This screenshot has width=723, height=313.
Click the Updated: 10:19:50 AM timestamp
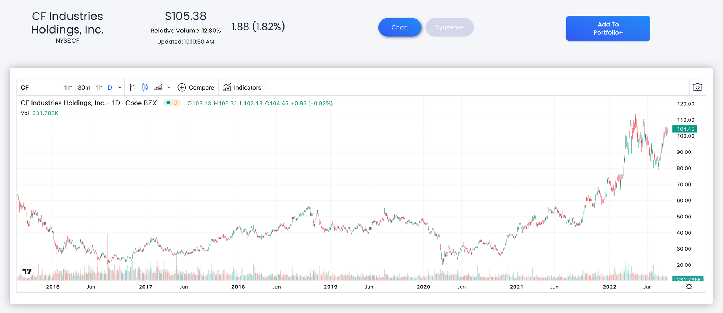click(185, 42)
